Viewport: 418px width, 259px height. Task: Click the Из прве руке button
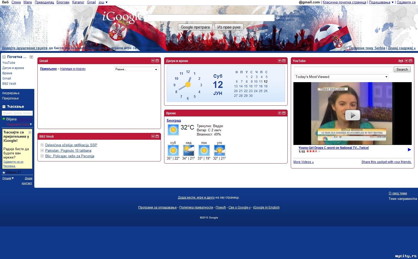point(229,27)
